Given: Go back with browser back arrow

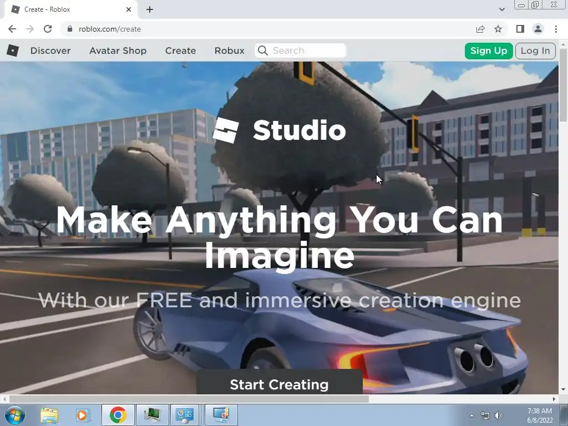Looking at the screenshot, I should 12,29.
